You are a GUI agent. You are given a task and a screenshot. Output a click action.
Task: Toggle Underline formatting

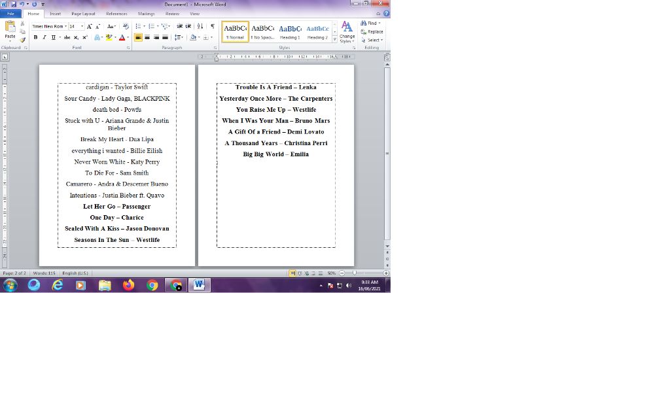point(54,37)
